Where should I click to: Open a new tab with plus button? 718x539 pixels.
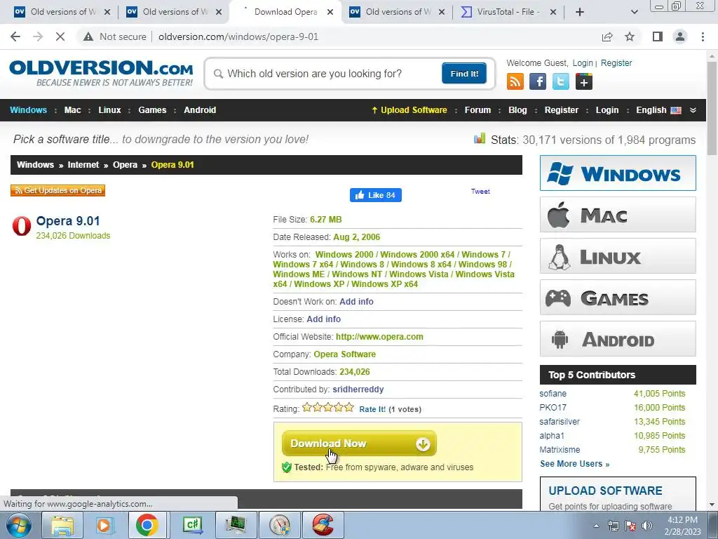click(580, 12)
